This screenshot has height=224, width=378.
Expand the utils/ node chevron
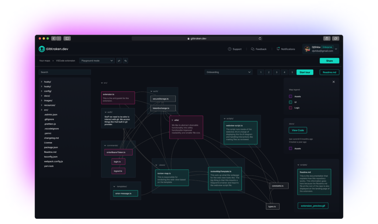[172, 120]
